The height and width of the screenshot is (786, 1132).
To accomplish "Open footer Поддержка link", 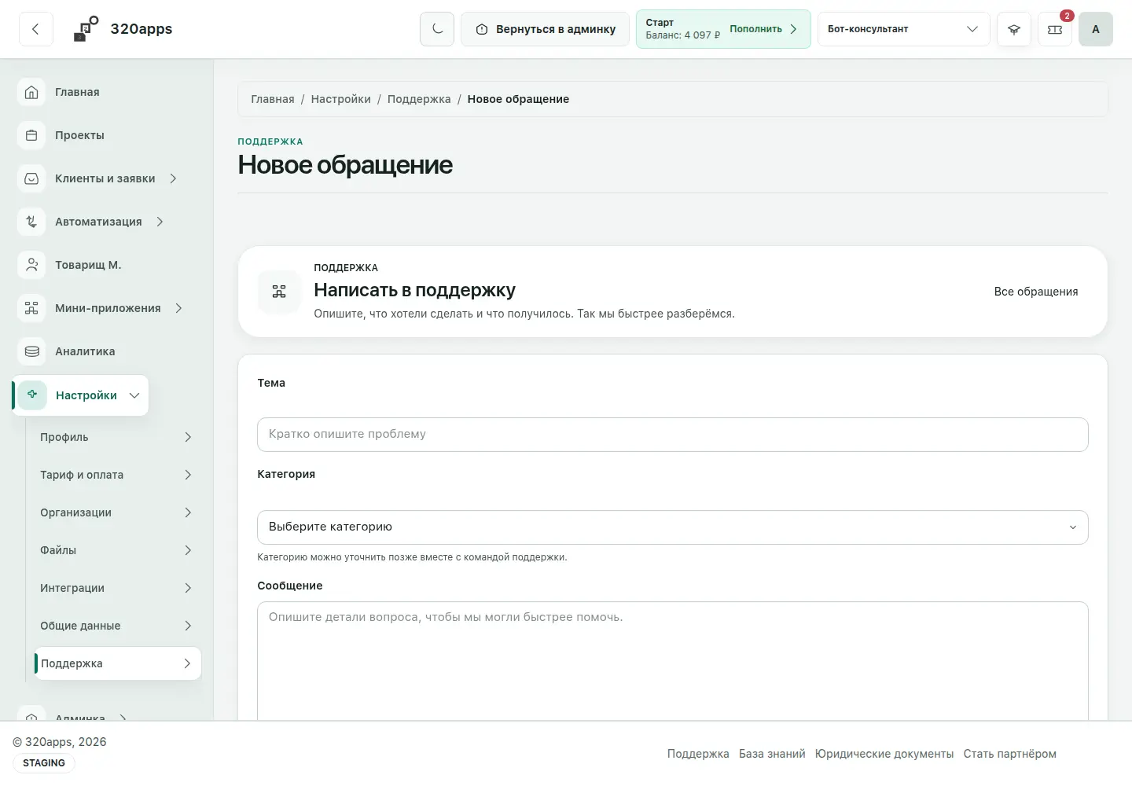I will 698,754.
